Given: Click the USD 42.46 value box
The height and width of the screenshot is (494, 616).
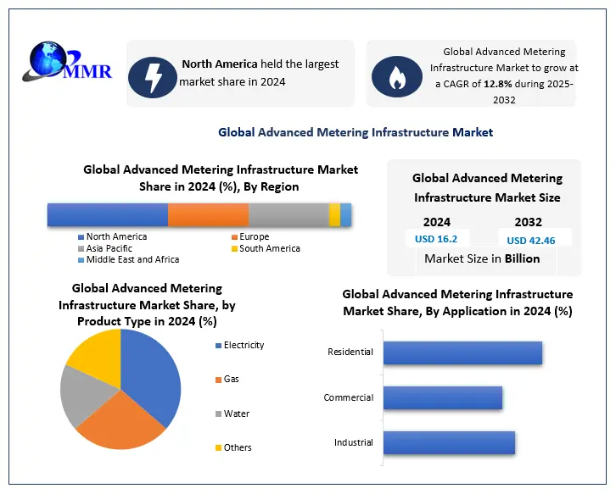Looking at the screenshot, I should [530, 240].
